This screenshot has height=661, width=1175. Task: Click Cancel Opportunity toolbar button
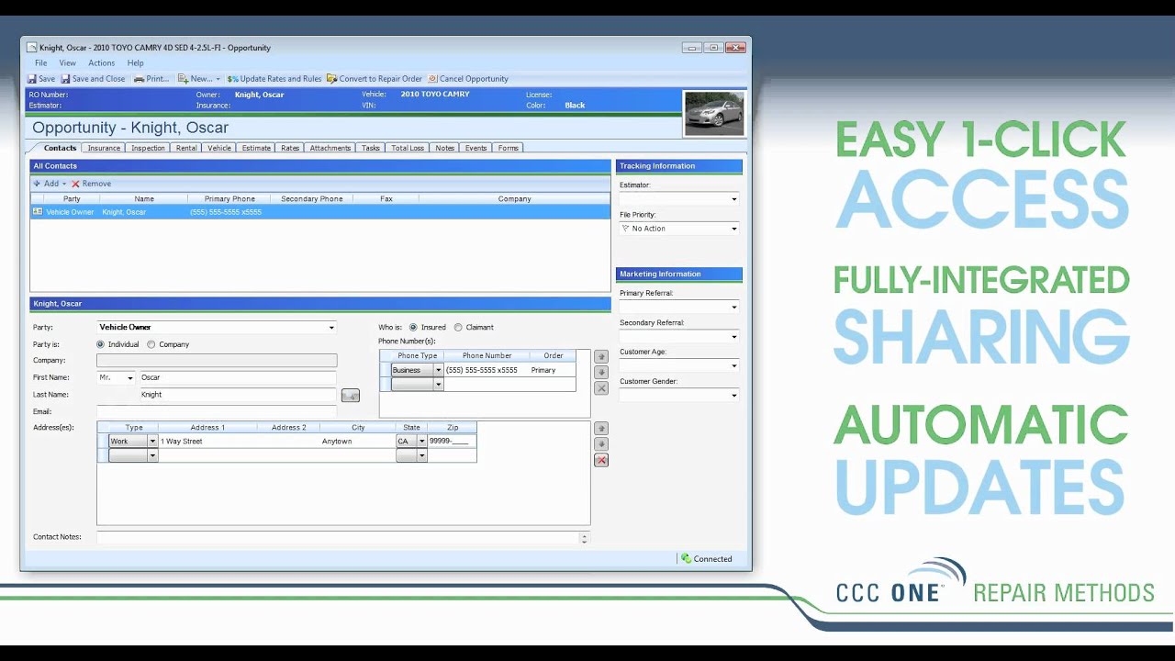point(468,79)
